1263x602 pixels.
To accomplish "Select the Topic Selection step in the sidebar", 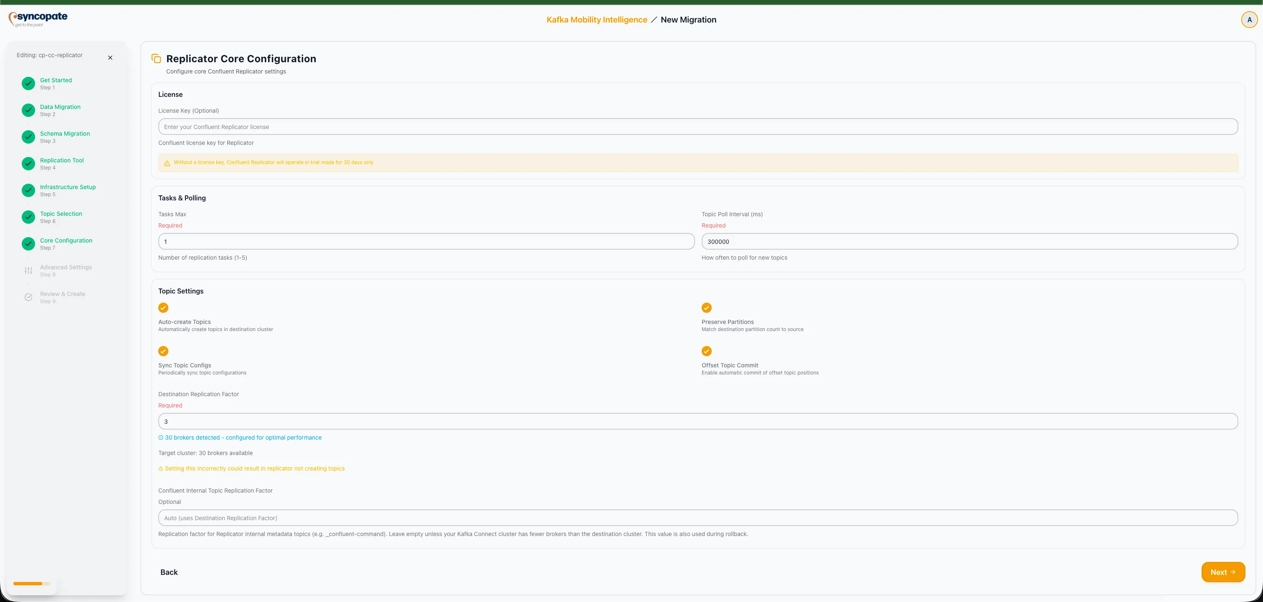I will coord(61,217).
